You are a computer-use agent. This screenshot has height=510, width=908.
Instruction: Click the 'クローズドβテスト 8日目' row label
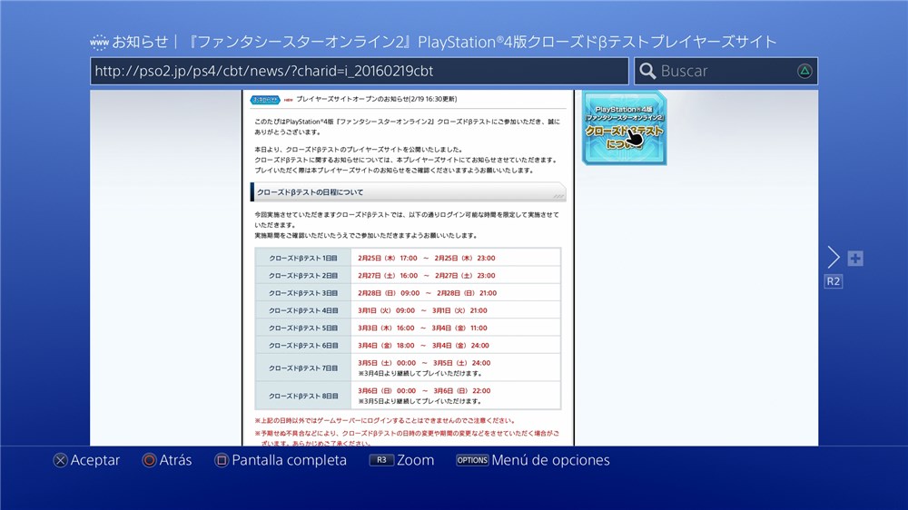pyautogui.click(x=303, y=396)
